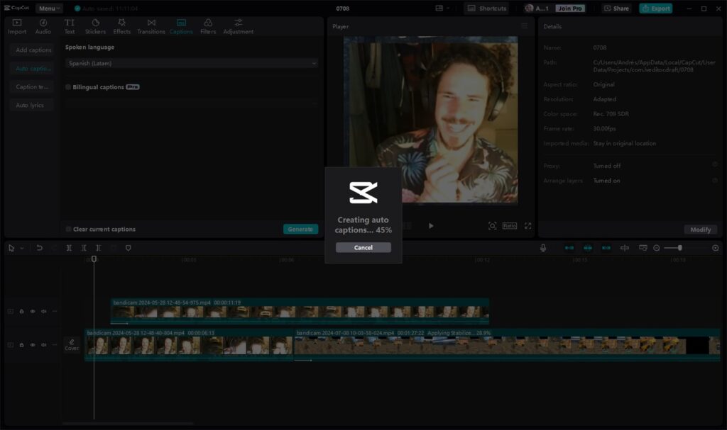Screen dimensions: 727x430
Task: Mute the main track with Cover button
Action: (x=44, y=345)
